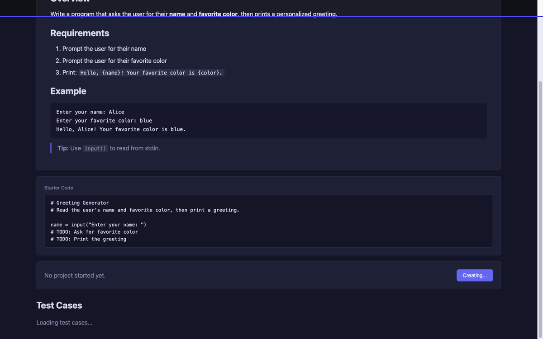The width and height of the screenshot is (543, 339).
Task: Click the input() code snippet in the tip
Action: coord(95,148)
